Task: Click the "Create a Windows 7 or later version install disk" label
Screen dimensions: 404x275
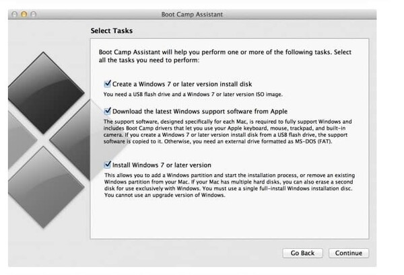Action: 182,83
